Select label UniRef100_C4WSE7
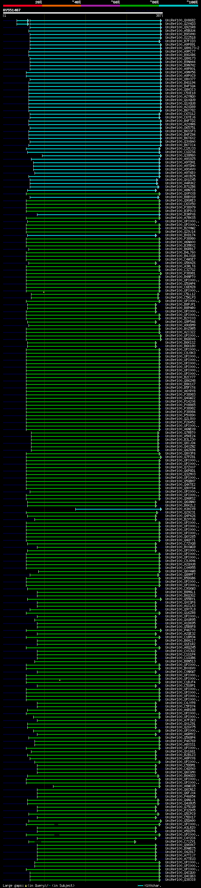Image resolution: width=201 pixels, height=888 pixels. pyautogui.click(x=180, y=259)
